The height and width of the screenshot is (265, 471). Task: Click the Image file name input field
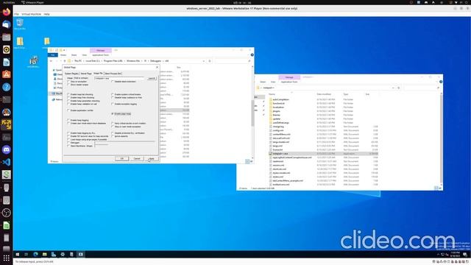click(119, 79)
